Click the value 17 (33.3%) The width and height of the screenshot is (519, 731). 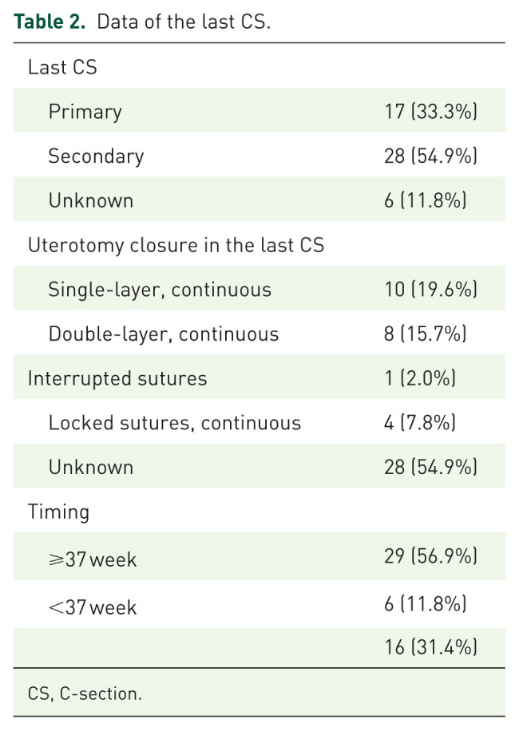[x=431, y=112]
